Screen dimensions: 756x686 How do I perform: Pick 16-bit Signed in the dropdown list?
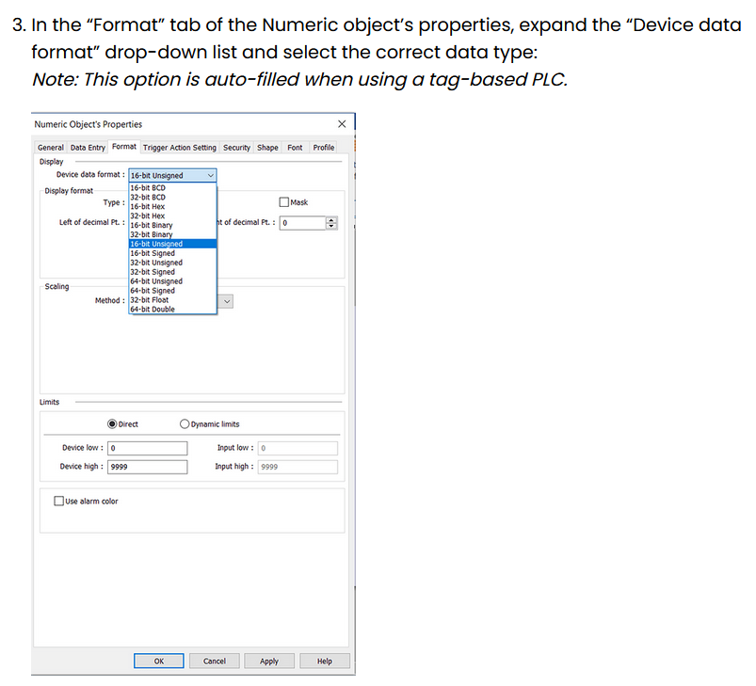click(153, 253)
